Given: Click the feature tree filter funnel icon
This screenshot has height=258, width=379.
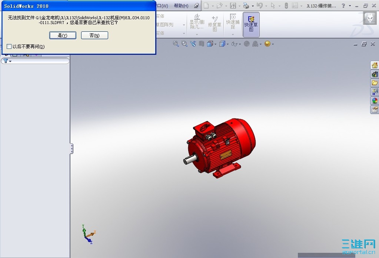Looking at the screenshot, I should point(6,61).
